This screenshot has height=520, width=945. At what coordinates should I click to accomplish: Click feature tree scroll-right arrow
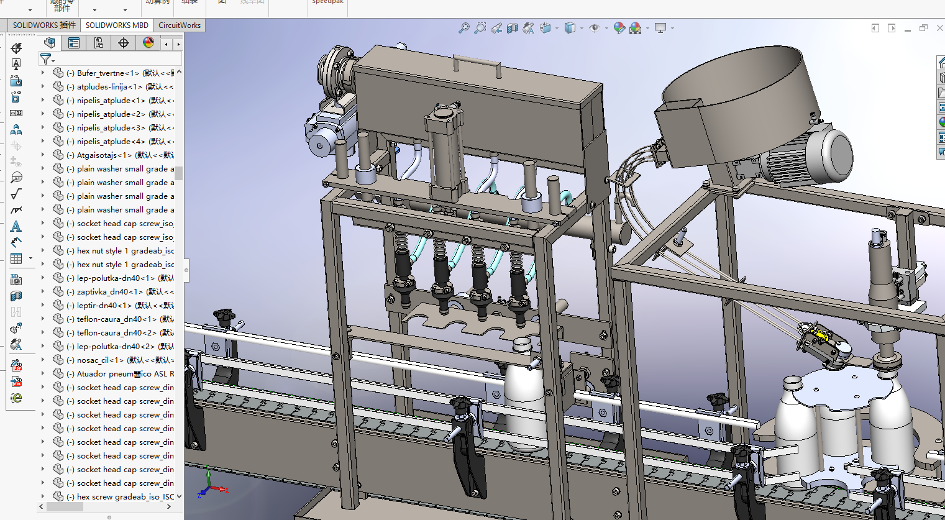click(x=169, y=507)
